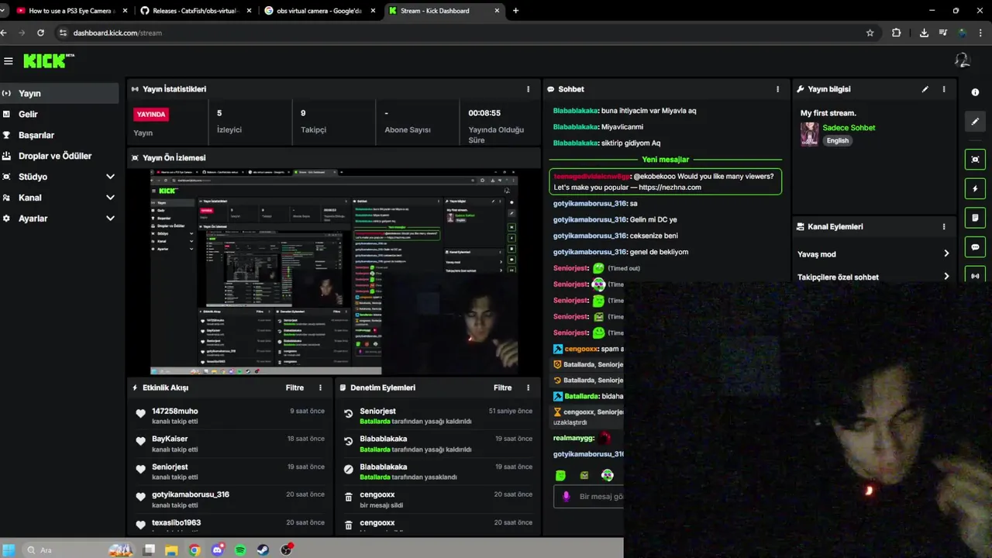Toggle the stream preview widget icon

(975, 159)
